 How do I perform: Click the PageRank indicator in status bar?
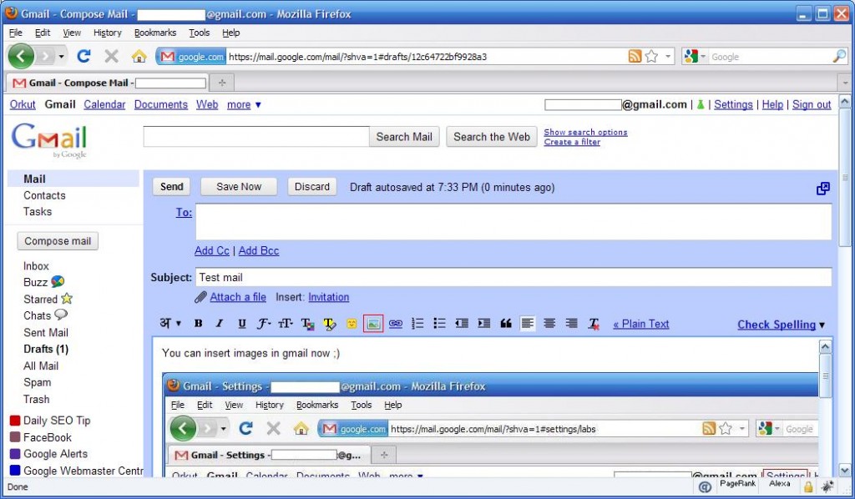coord(738,483)
